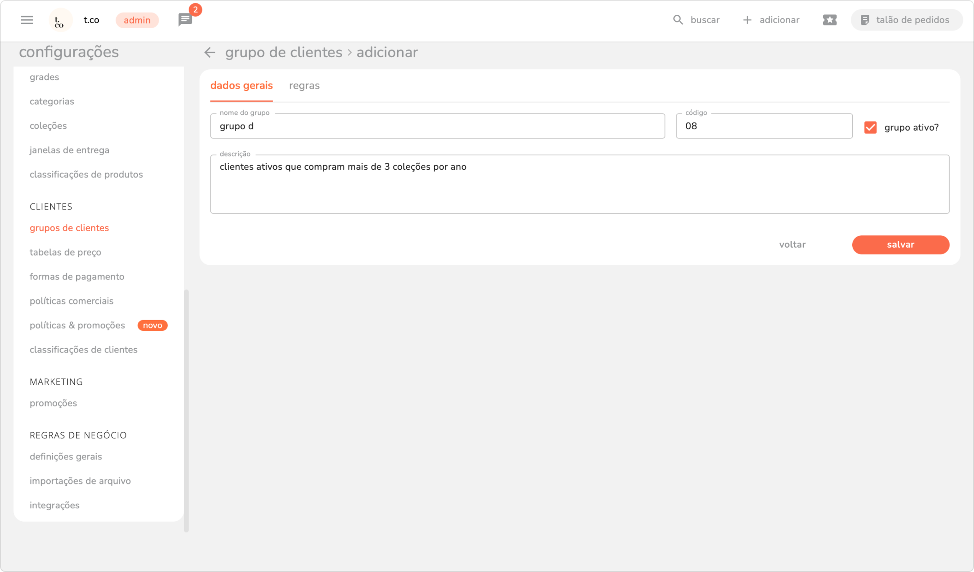Screen dimensions: 974x572
Task: Go back using the arrow icon
Action: pyautogui.click(x=210, y=53)
